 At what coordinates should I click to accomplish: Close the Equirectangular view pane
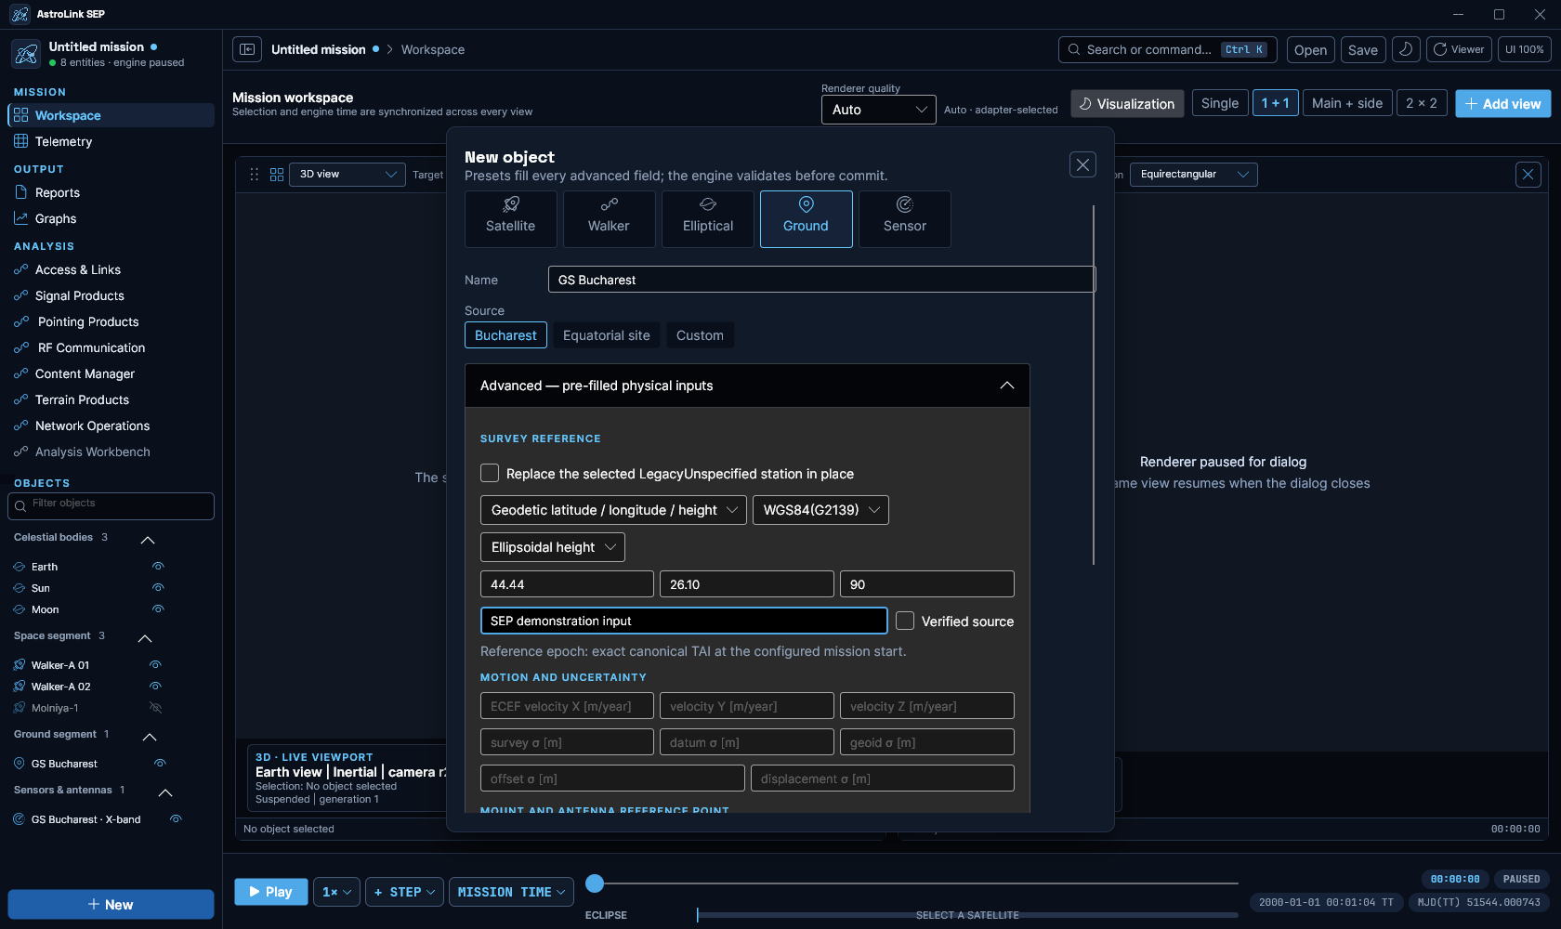(x=1528, y=174)
